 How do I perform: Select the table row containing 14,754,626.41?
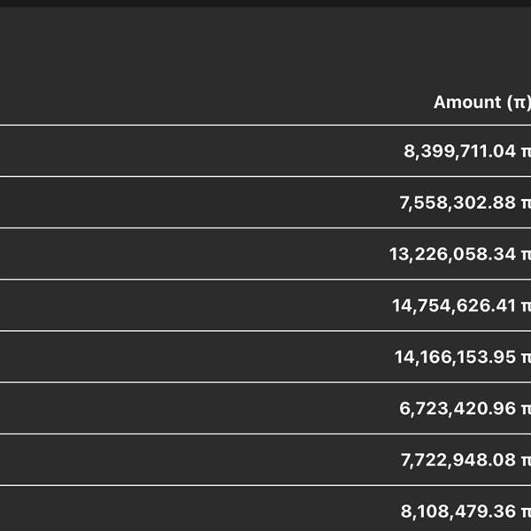click(x=265, y=305)
